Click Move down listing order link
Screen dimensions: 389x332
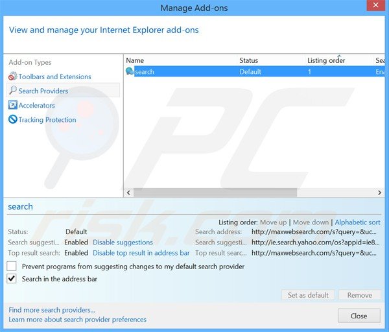[x=311, y=222]
